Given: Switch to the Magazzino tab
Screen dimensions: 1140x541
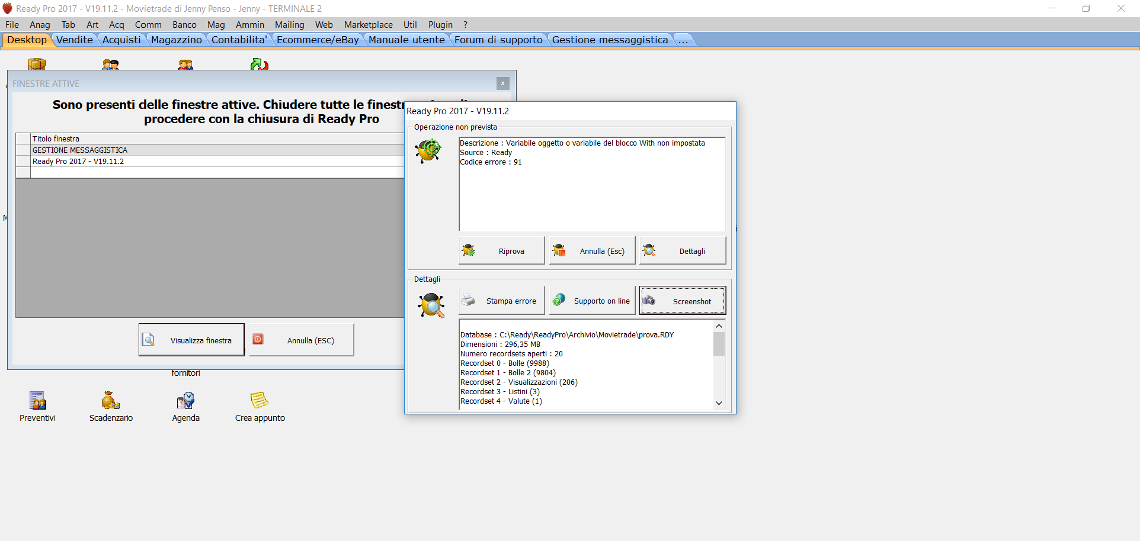Looking at the screenshot, I should pos(177,40).
